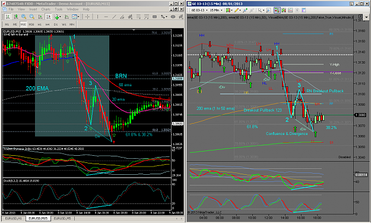Select the equidistant channel tool

[x=130, y=17]
